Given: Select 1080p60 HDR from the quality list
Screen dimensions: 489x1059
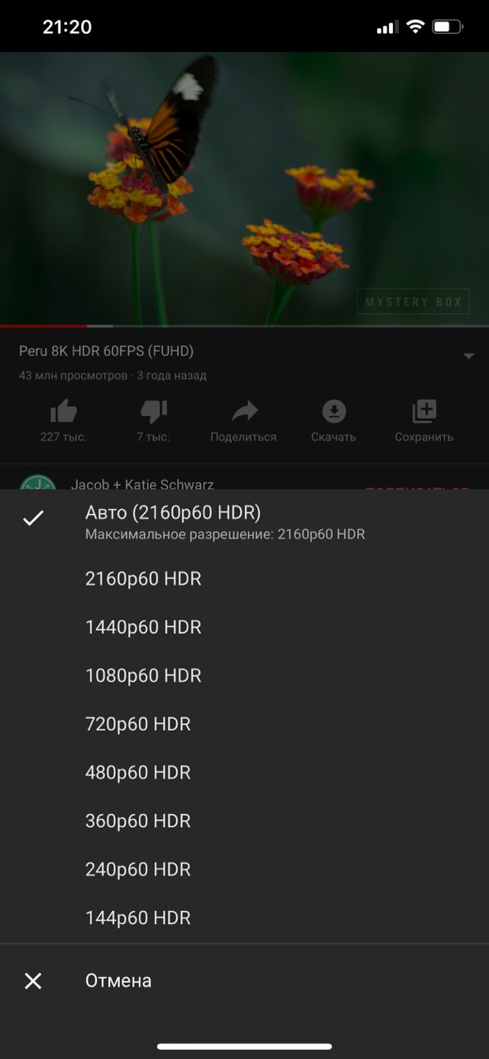Looking at the screenshot, I should (x=244, y=676).
